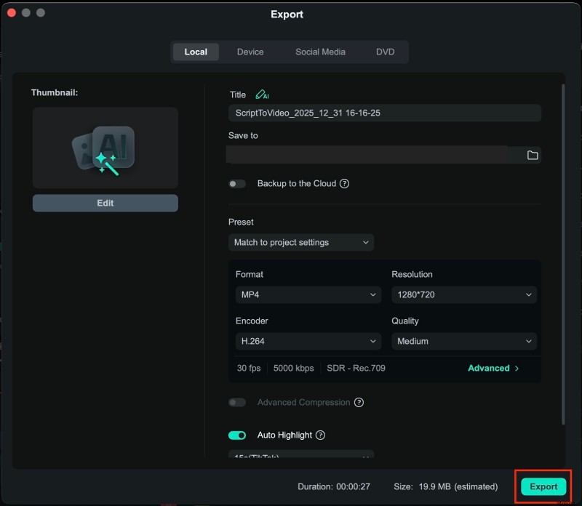
Task: Click Edit to change the thumbnail
Action: pyautogui.click(x=105, y=203)
